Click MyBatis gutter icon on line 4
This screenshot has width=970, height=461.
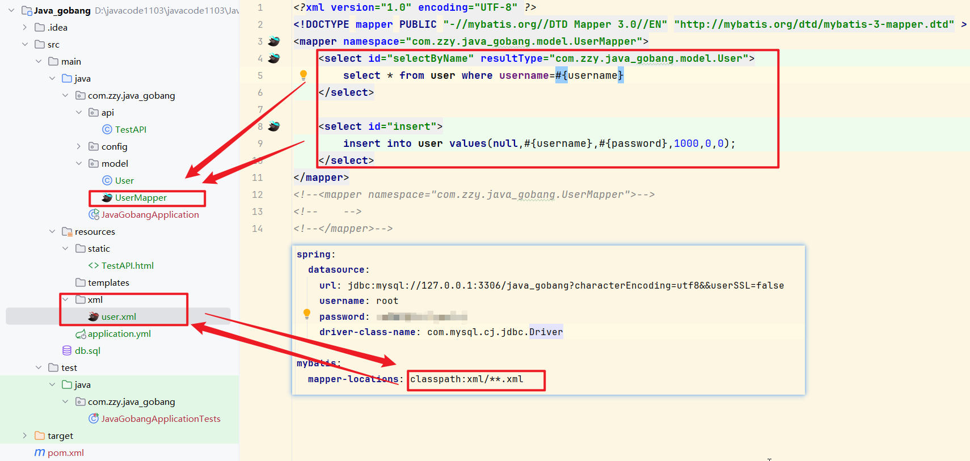click(x=274, y=58)
